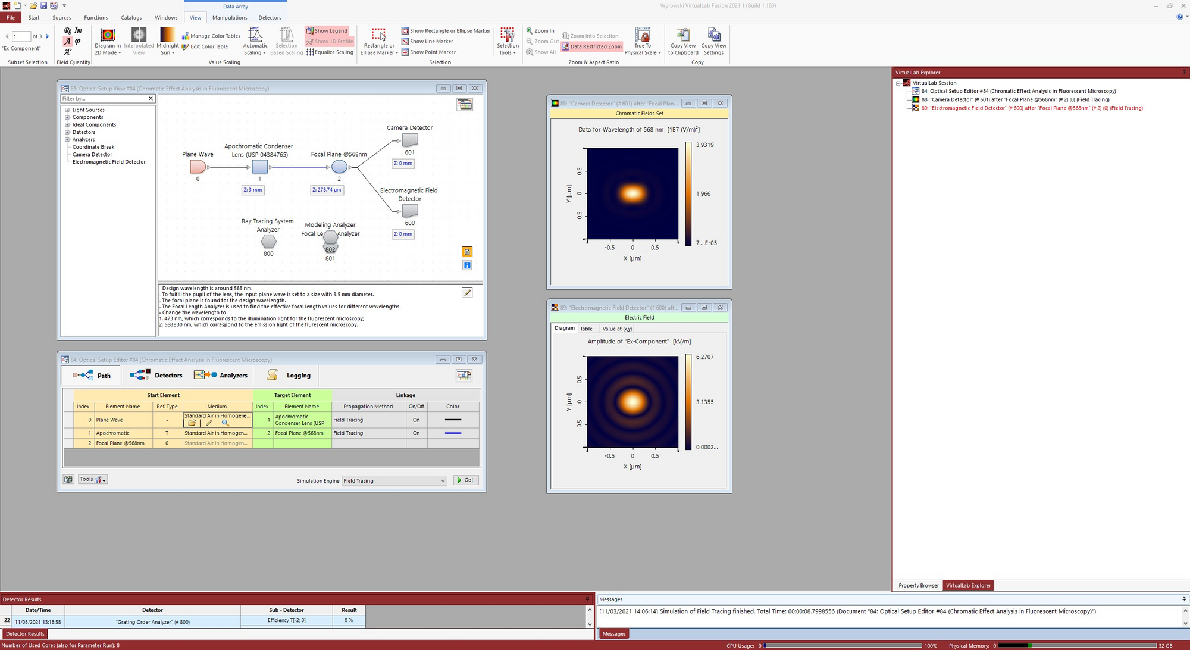This screenshot has width=1190, height=650.
Task: Click the blue color line for Apochromatic link
Action: [x=453, y=433]
